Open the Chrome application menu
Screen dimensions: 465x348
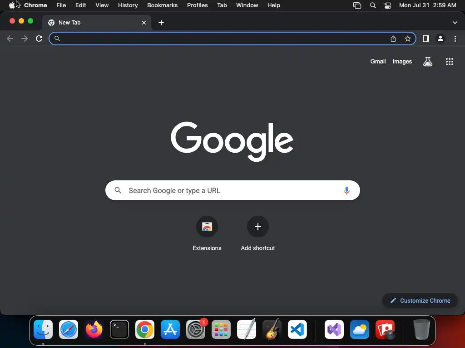pos(35,5)
